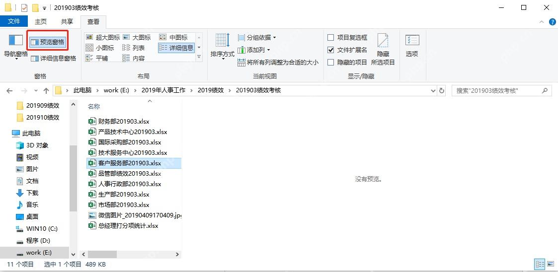The image size is (558, 272).
Task: Click 将所有列调整为合适的大小
Action: click(x=278, y=62)
